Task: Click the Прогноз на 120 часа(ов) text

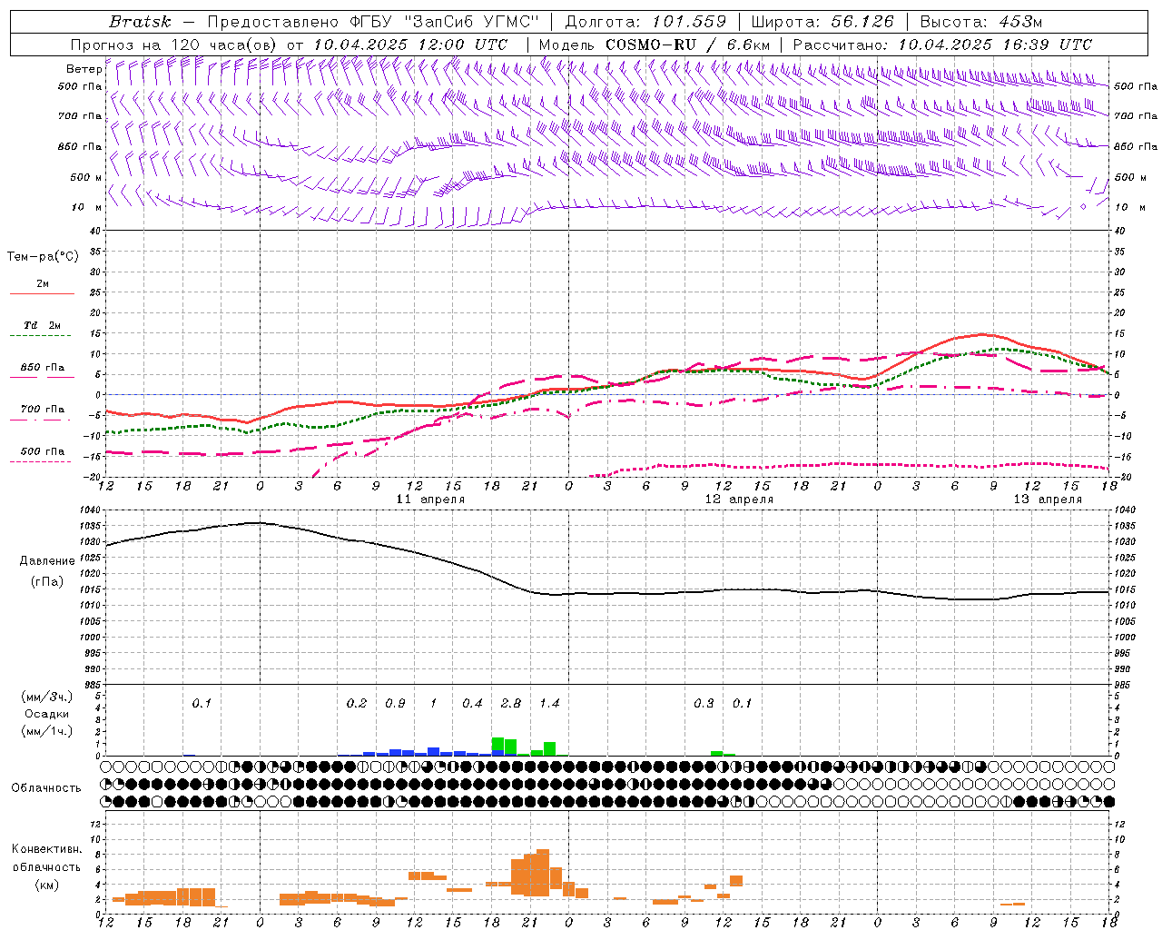Action: (175, 45)
